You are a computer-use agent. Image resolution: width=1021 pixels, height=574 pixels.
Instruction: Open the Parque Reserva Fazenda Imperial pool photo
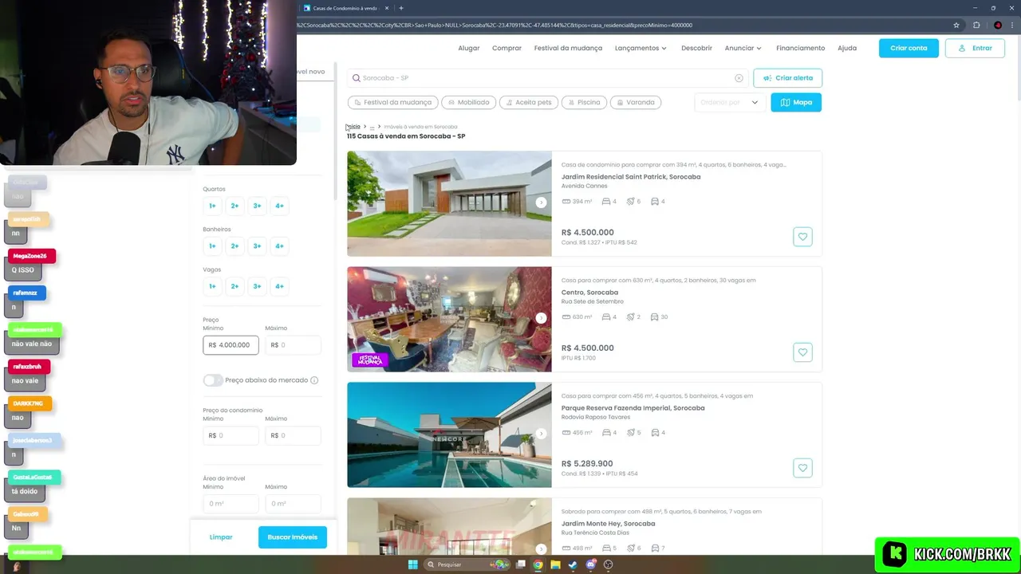(449, 434)
